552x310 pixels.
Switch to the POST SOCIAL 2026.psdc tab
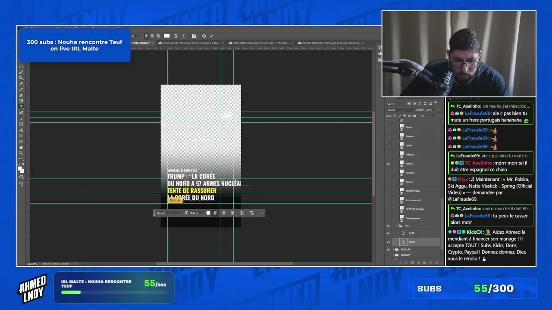(x=191, y=43)
